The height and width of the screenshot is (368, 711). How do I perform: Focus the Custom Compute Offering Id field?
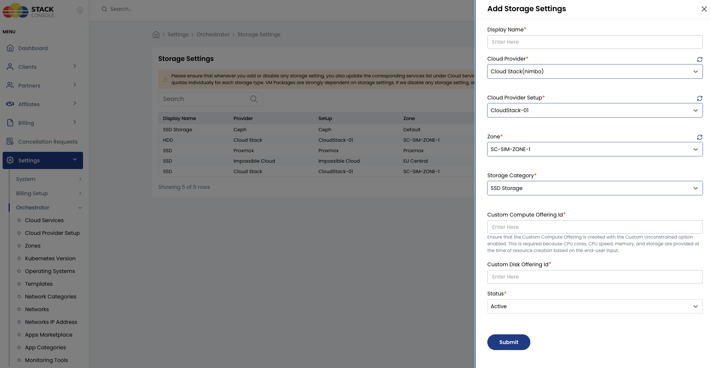(595, 227)
